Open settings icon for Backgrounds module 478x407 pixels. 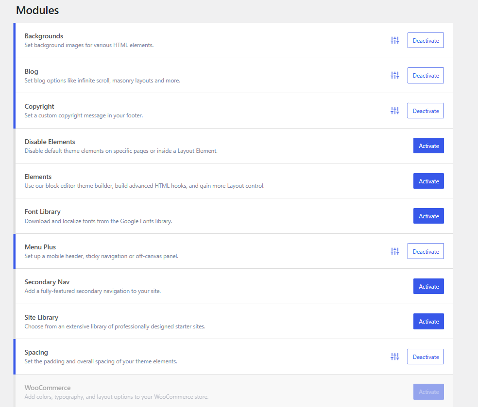(394, 41)
